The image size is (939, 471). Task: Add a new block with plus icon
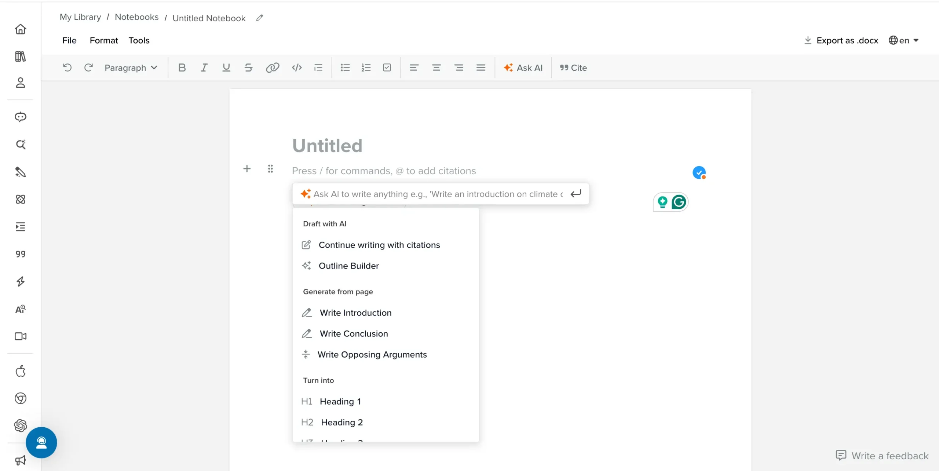click(x=247, y=169)
